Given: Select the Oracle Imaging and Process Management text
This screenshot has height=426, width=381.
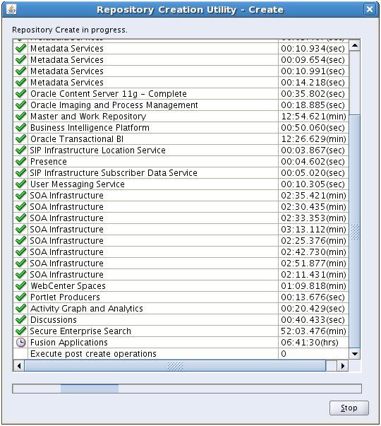Looking at the screenshot, I should (x=114, y=105).
